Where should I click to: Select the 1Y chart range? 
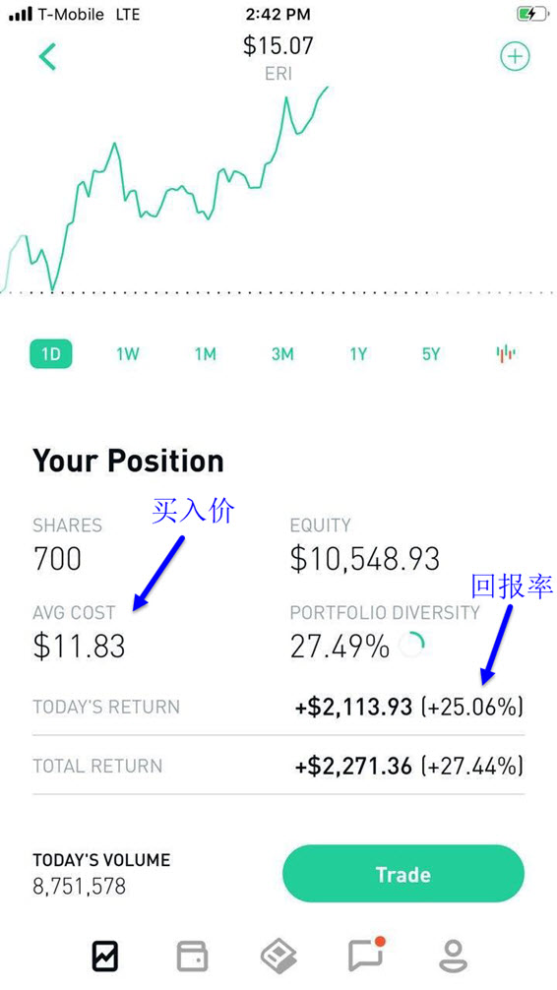click(x=358, y=354)
